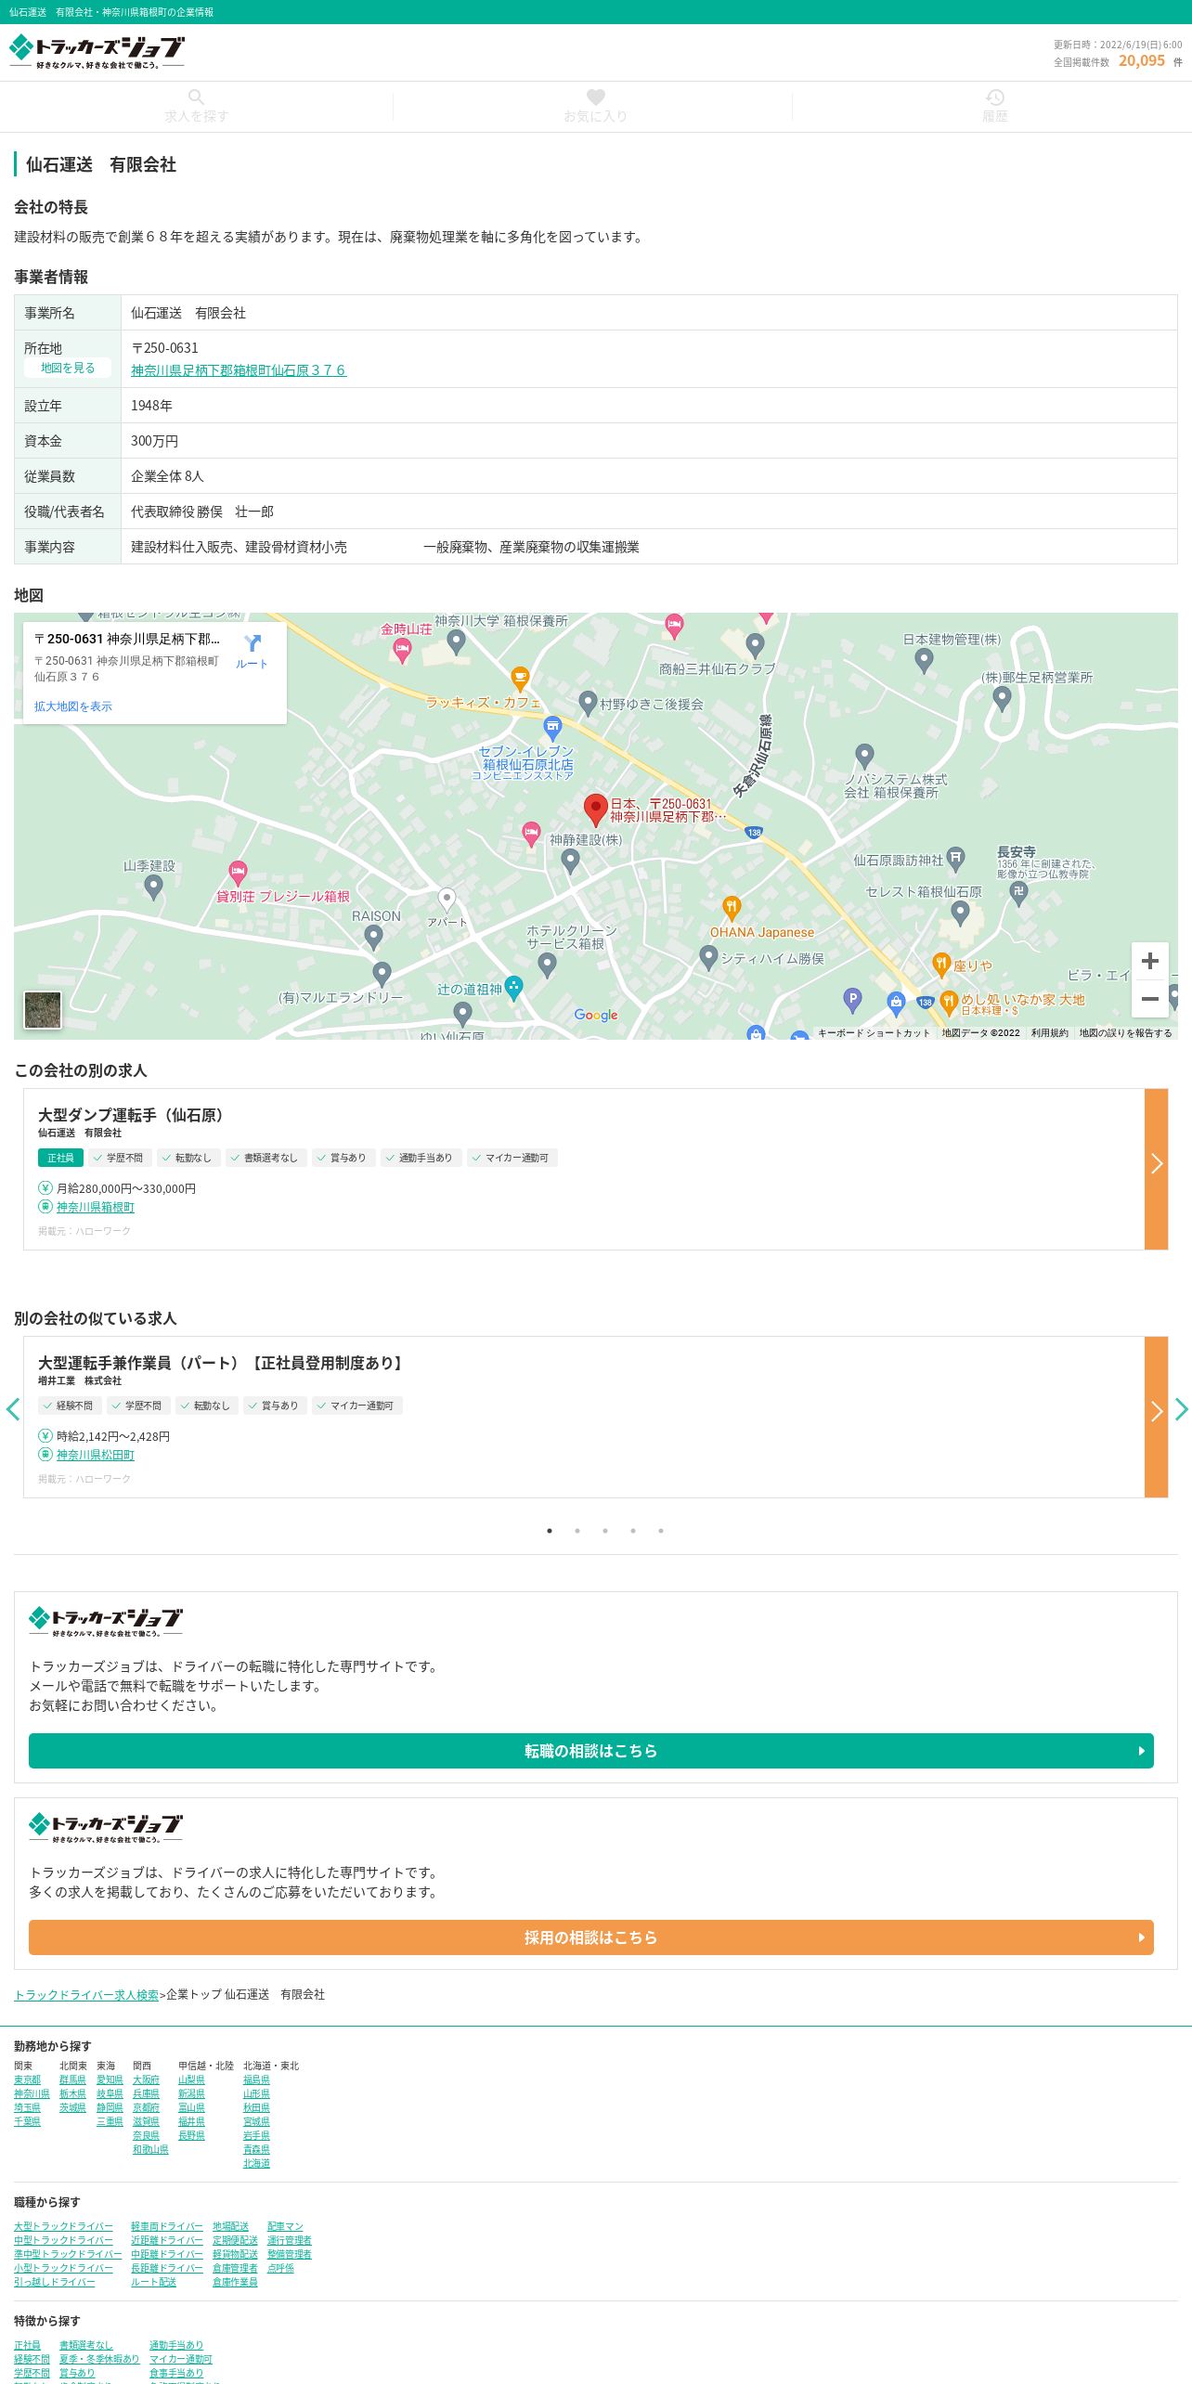
Task: Click RAISON map marker
Action: coord(373,938)
